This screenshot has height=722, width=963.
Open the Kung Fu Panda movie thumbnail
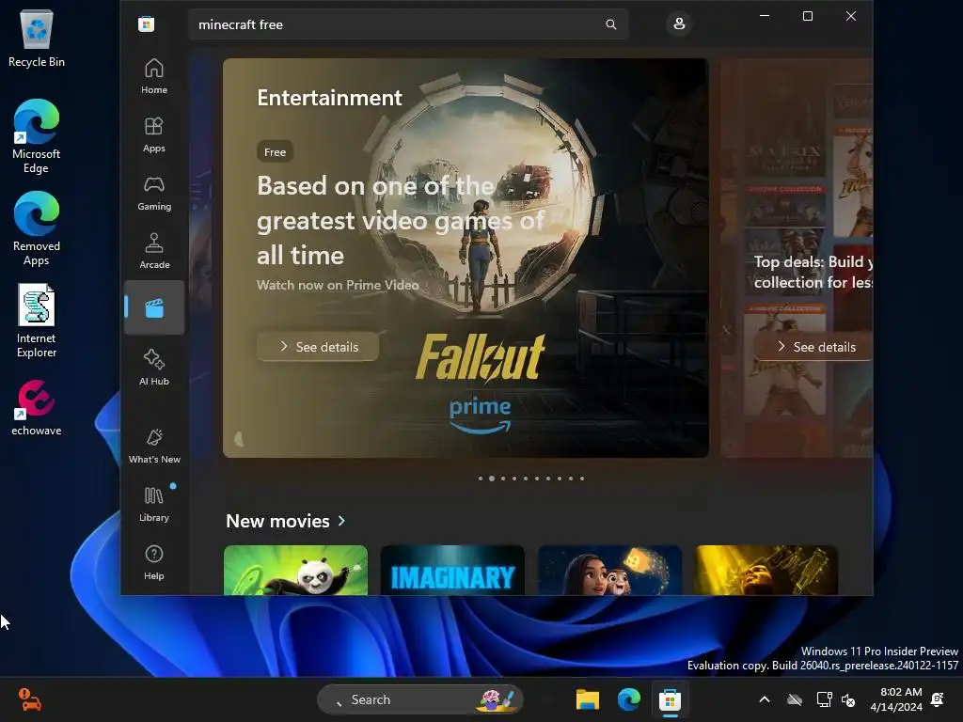tap(295, 571)
